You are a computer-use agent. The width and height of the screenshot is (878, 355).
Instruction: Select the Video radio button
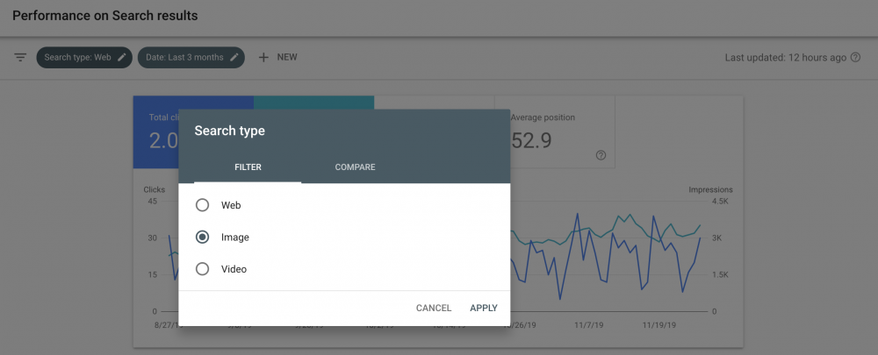[203, 269]
